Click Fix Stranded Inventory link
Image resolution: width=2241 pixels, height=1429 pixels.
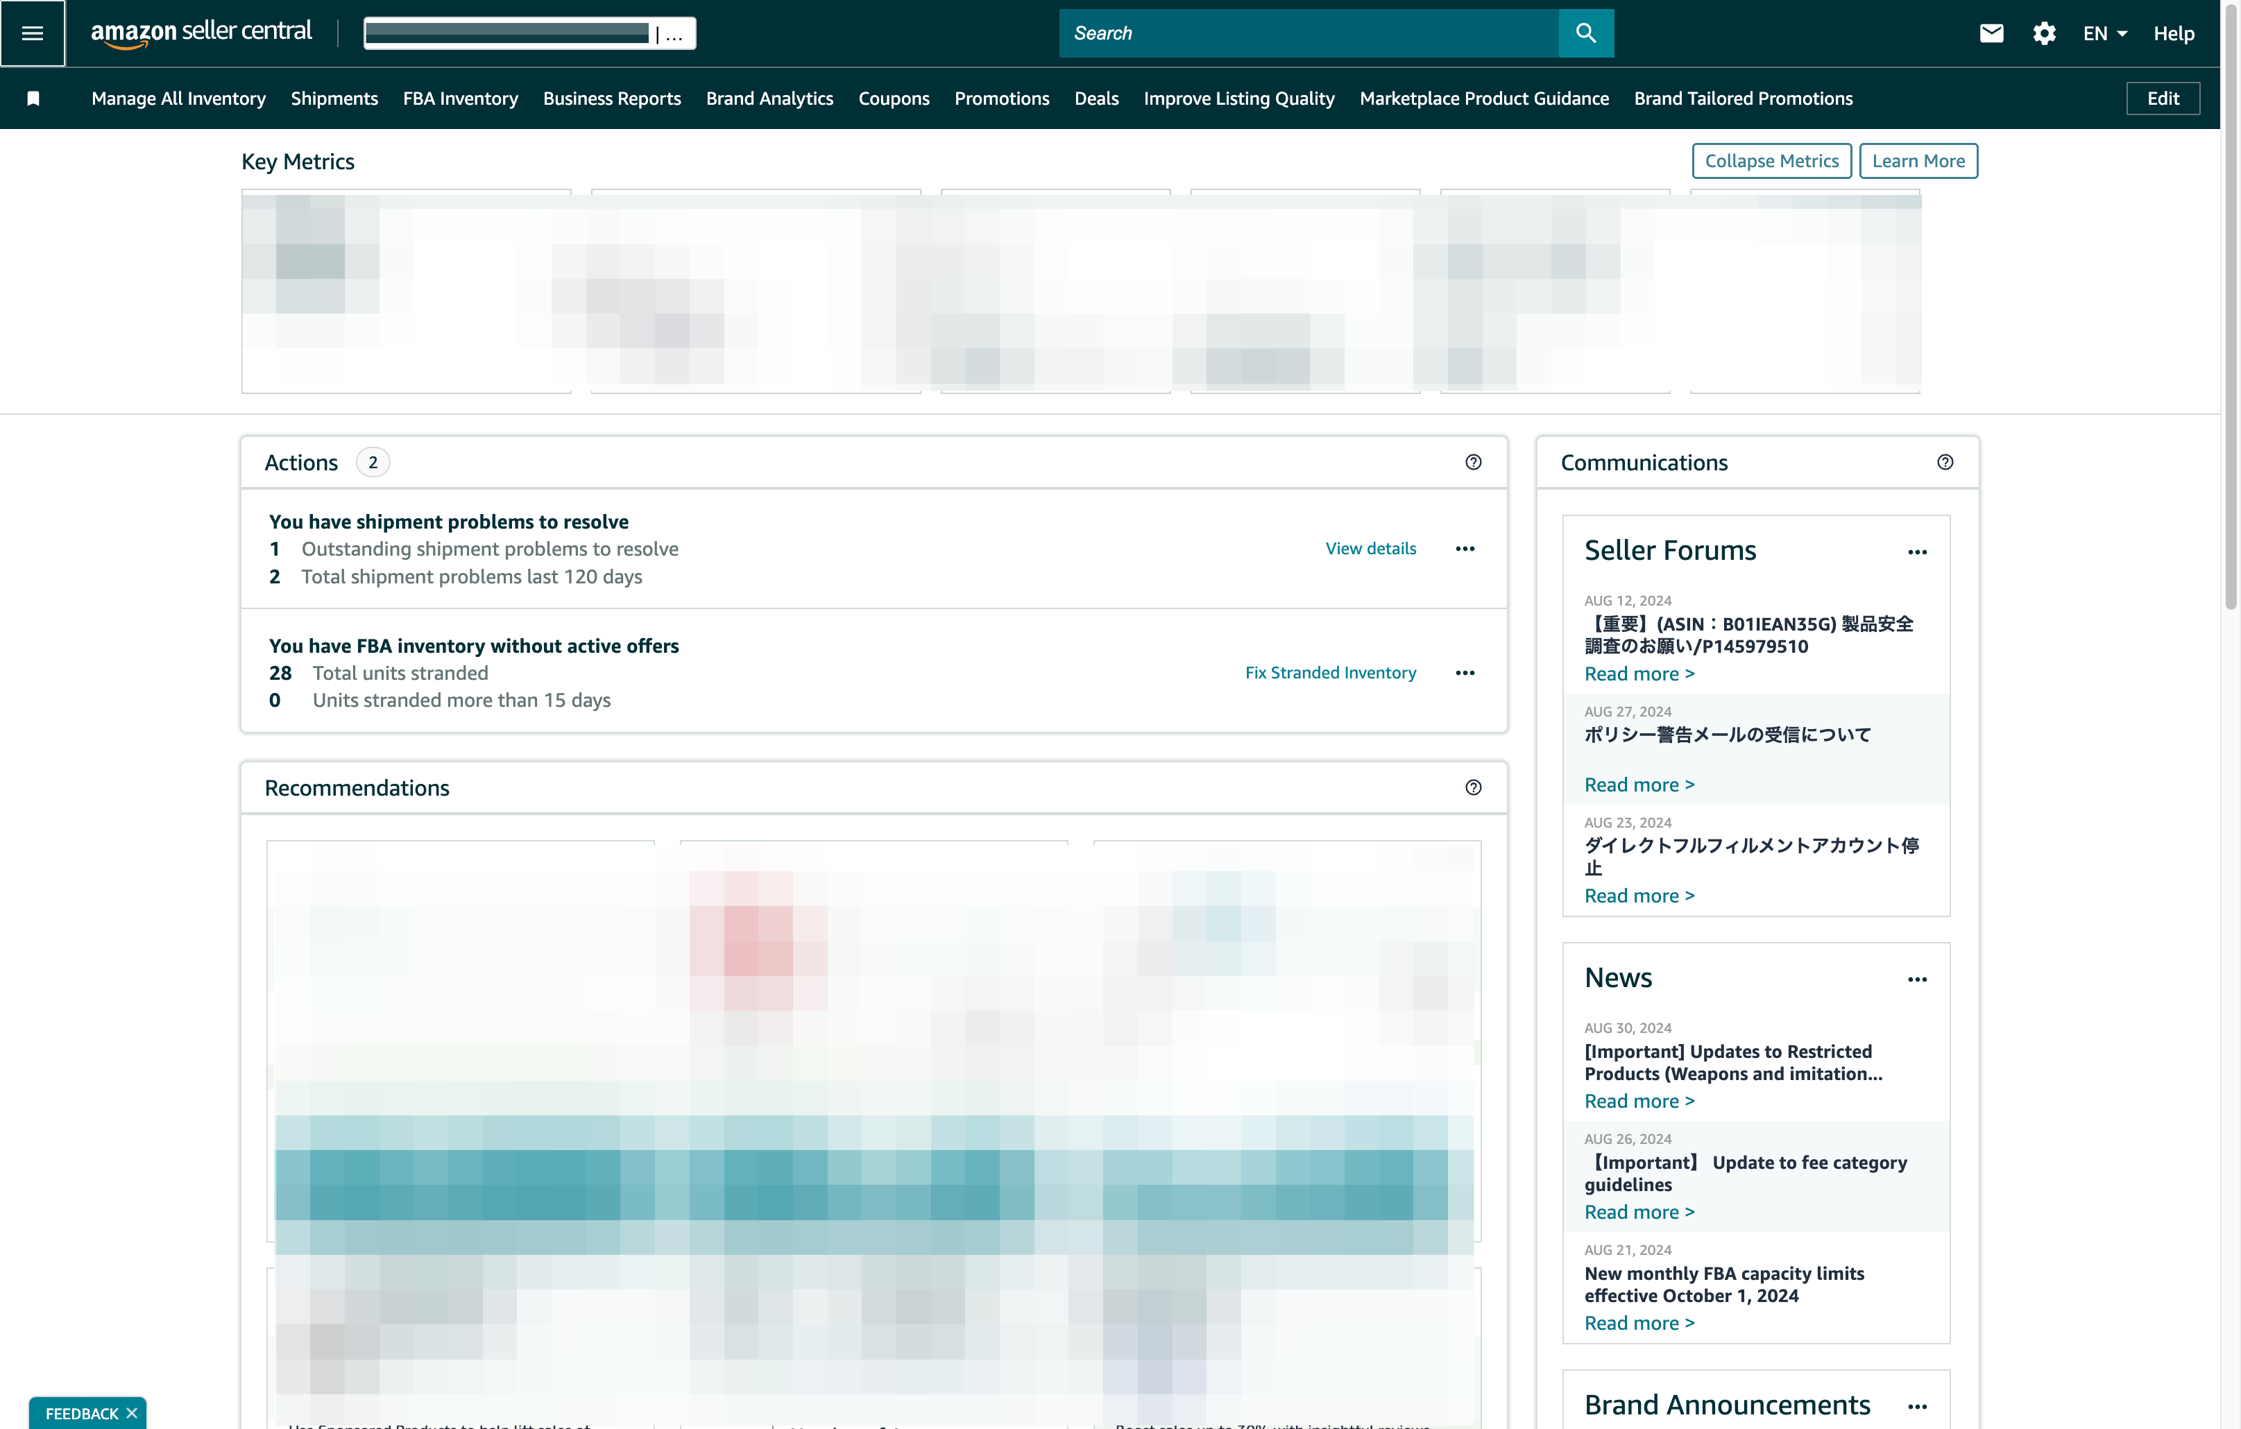pos(1330,673)
